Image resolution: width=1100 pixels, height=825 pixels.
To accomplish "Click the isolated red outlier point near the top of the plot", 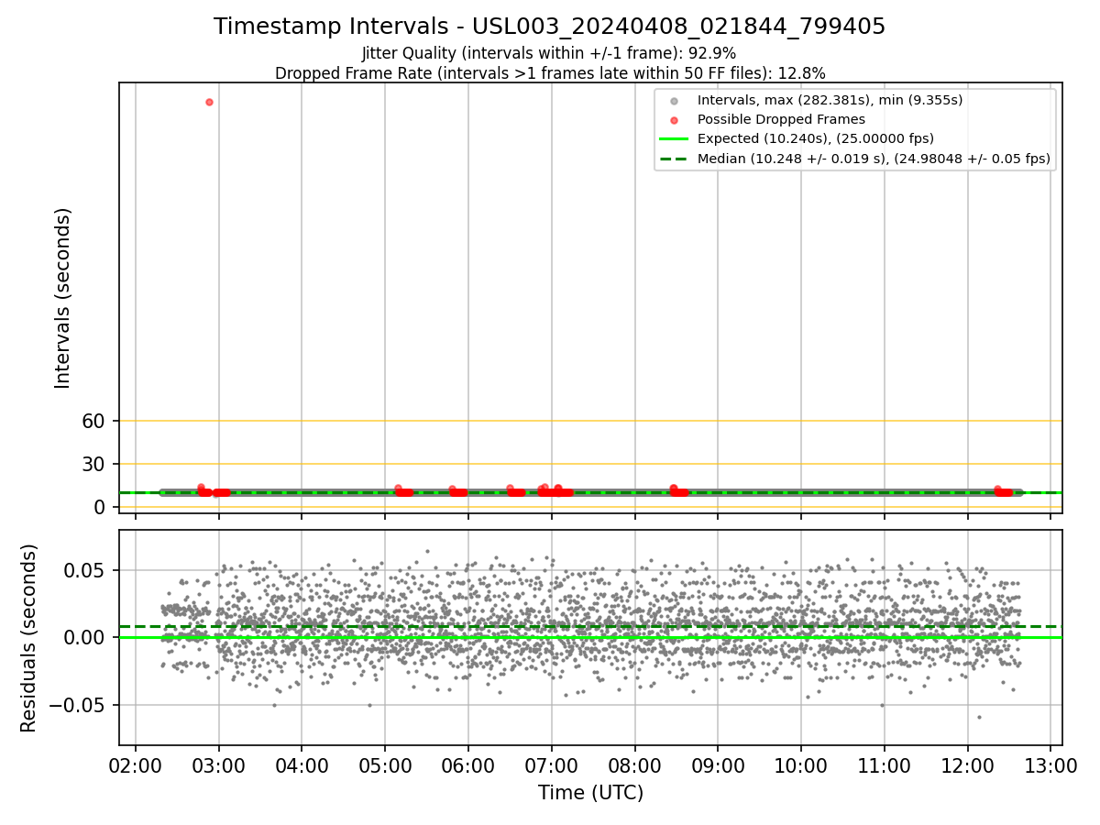I will pos(209,102).
